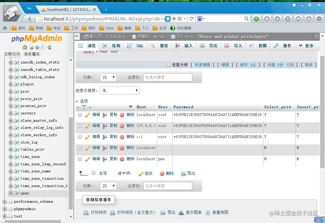
Task: Click the green K extension icon
Action: (x=256, y=19)
